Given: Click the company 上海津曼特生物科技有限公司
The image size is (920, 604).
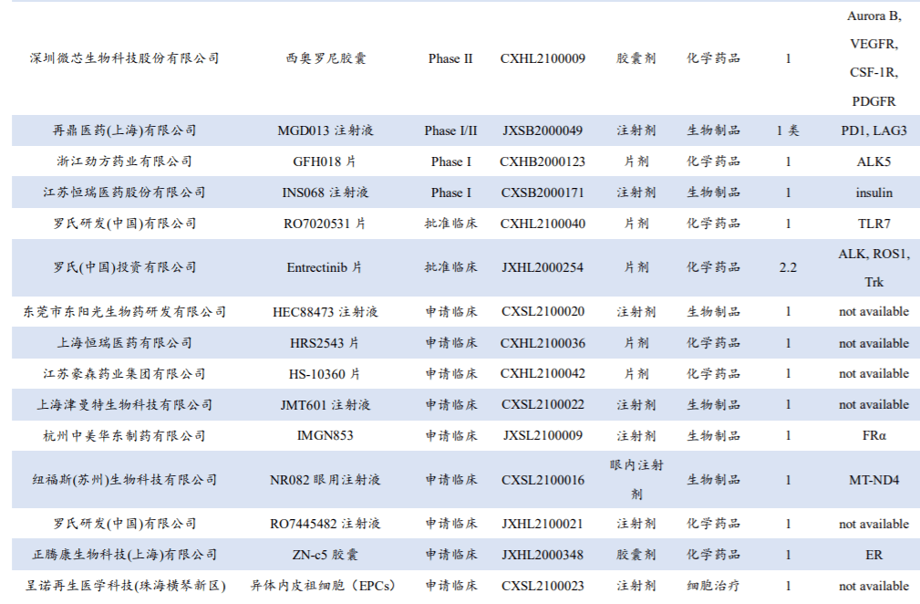Looking at the screenshot, I should click(x=124, y=405).
